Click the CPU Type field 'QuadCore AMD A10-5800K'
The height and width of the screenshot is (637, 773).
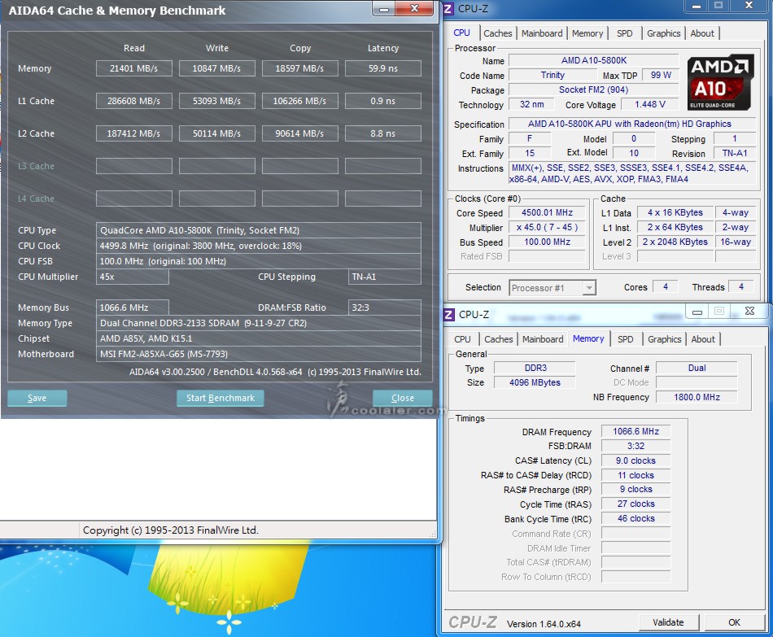258,230
